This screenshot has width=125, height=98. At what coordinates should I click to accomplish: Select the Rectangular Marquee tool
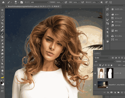(2, 13)
